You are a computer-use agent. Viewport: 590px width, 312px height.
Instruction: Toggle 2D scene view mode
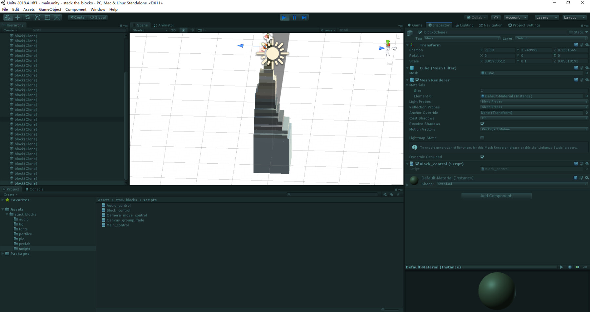173,30
